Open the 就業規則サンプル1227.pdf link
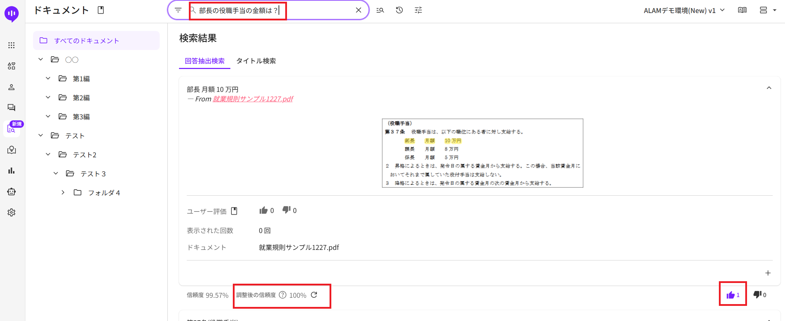The width and height of the screenshot is (785, 321). [x=253, y=99]
